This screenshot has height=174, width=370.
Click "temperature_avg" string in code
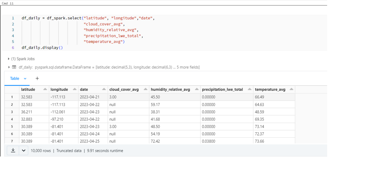click(x=104, y=42)
